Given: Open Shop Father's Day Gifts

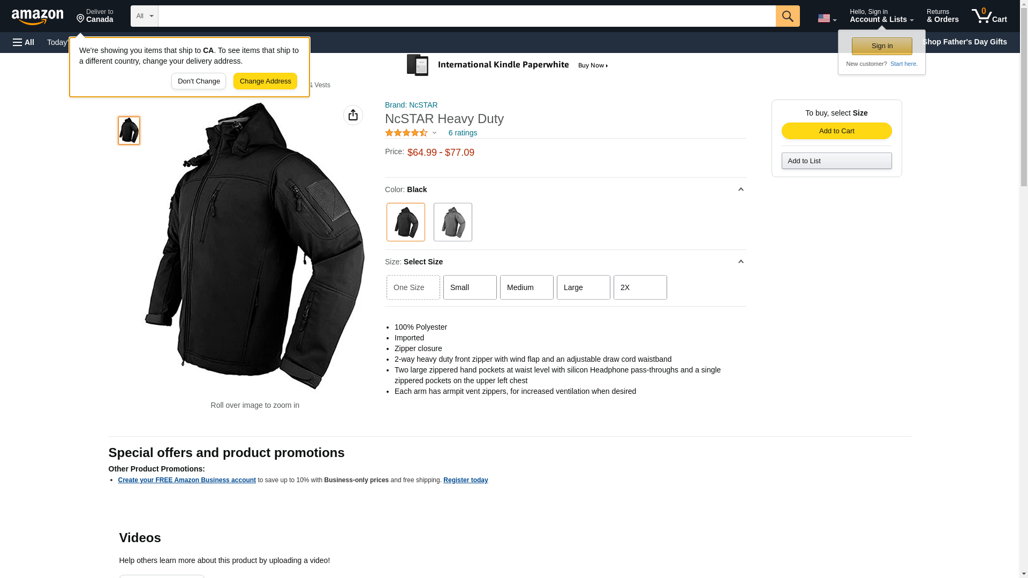Looking at the screenshot, I should pyautogui.click(x=964, y=42).
